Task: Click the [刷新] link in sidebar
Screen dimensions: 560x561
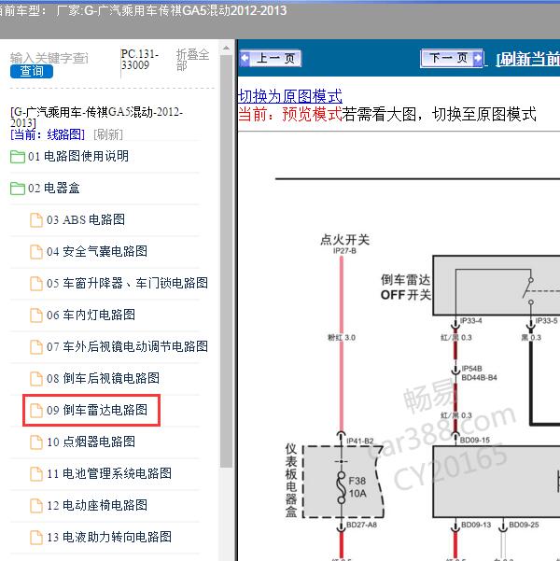Action: pos(108,135)
